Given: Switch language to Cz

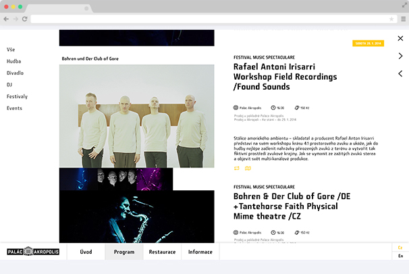Looking at the screenshot, I should pyautogui.click(x=400, y=248).
